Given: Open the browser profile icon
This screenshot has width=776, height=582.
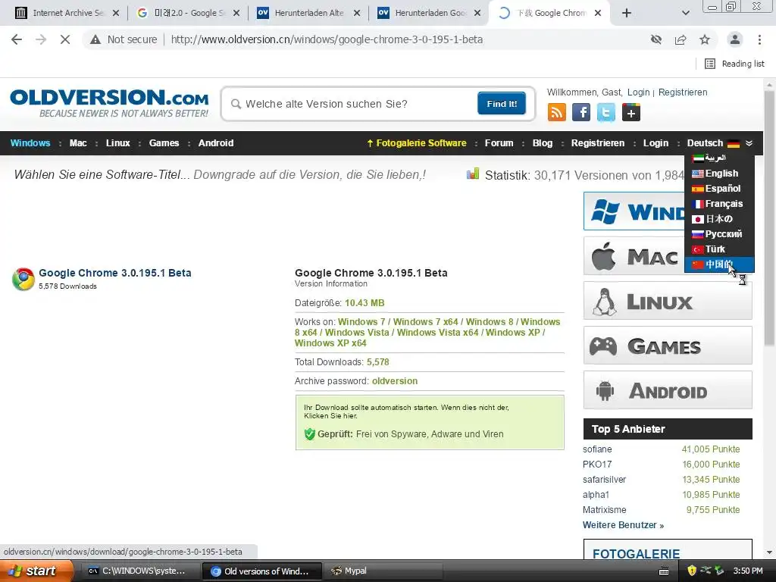Looking at the screenshot, I should pyautogui.click(x=735, y=39).
